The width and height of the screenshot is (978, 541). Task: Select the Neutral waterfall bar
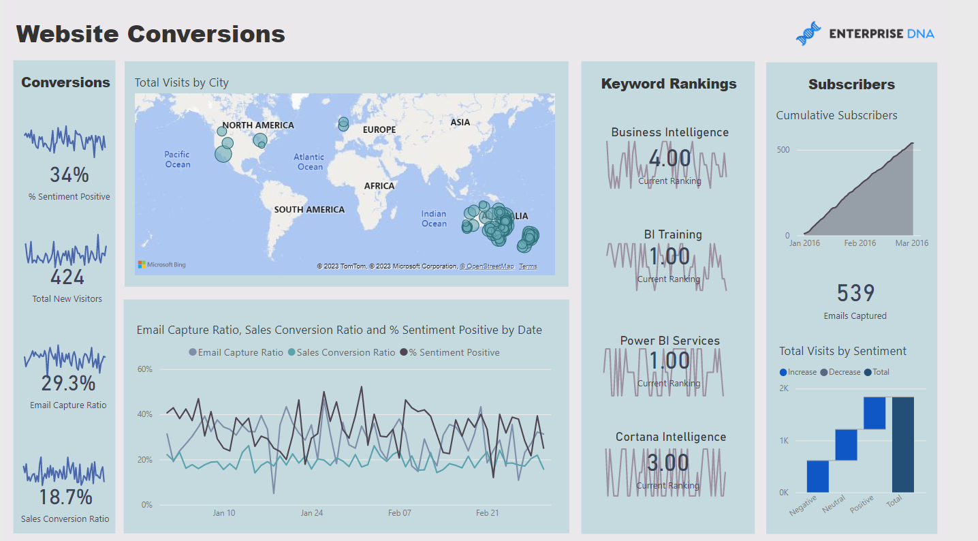pos(846,444)
